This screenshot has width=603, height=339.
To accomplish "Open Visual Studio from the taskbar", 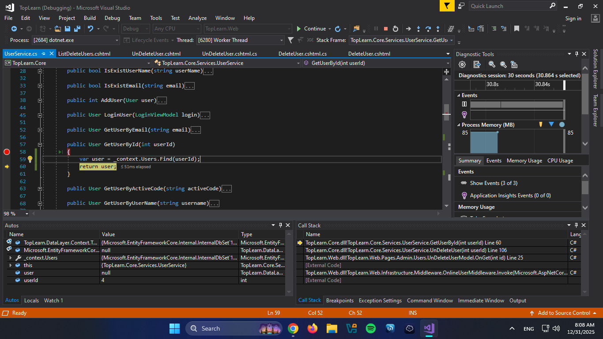I will click(x=429, y=328).
